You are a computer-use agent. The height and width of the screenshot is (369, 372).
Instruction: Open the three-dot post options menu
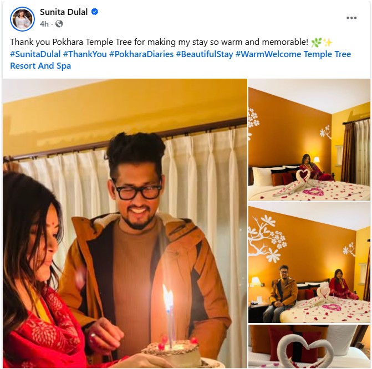tap(351, 18)
